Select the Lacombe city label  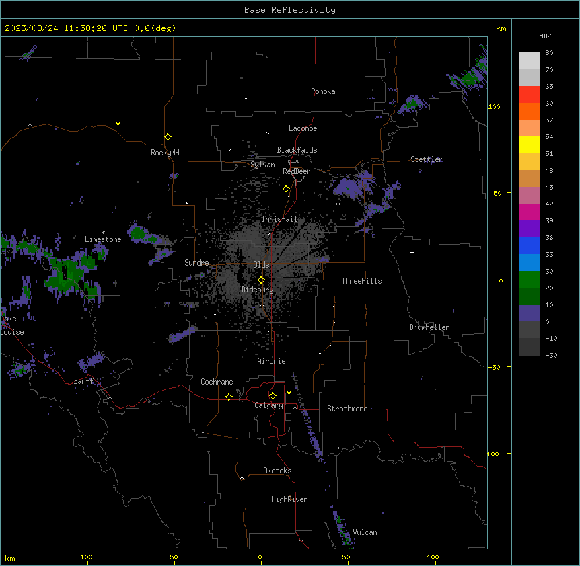[303, 128]
